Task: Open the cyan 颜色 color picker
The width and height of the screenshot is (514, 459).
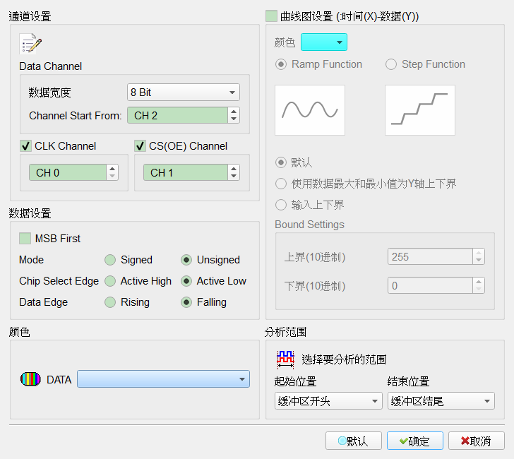Action: tap(324, 42)
